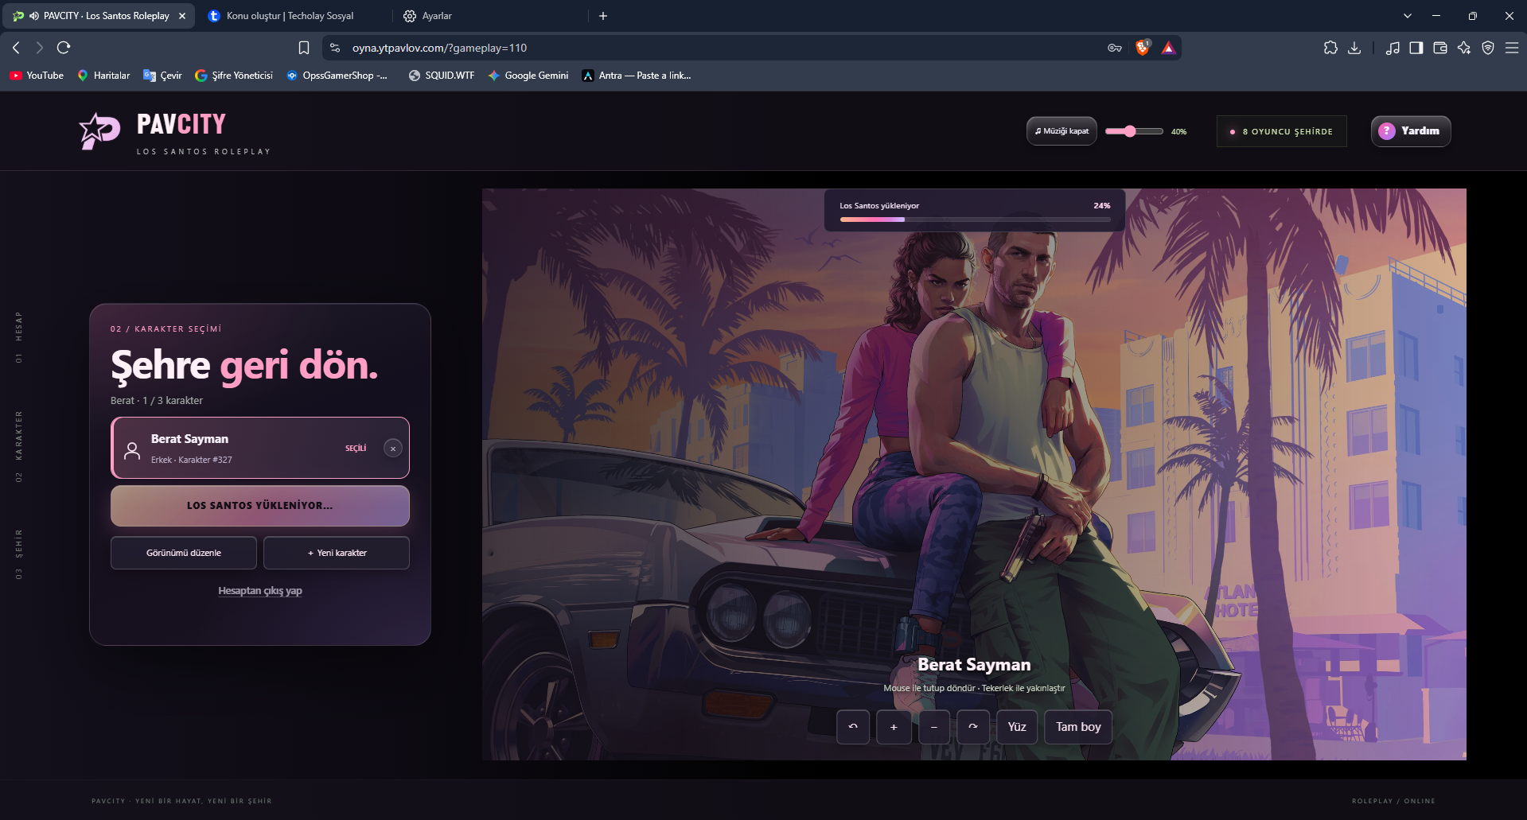The image size is (1527, 820).
Task: Zoom in with the plus button
Action: (x=894, y=727)
